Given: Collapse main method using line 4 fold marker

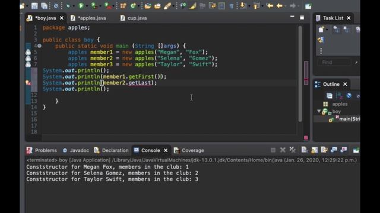Looking at the screenshot, I should point(39,46).
